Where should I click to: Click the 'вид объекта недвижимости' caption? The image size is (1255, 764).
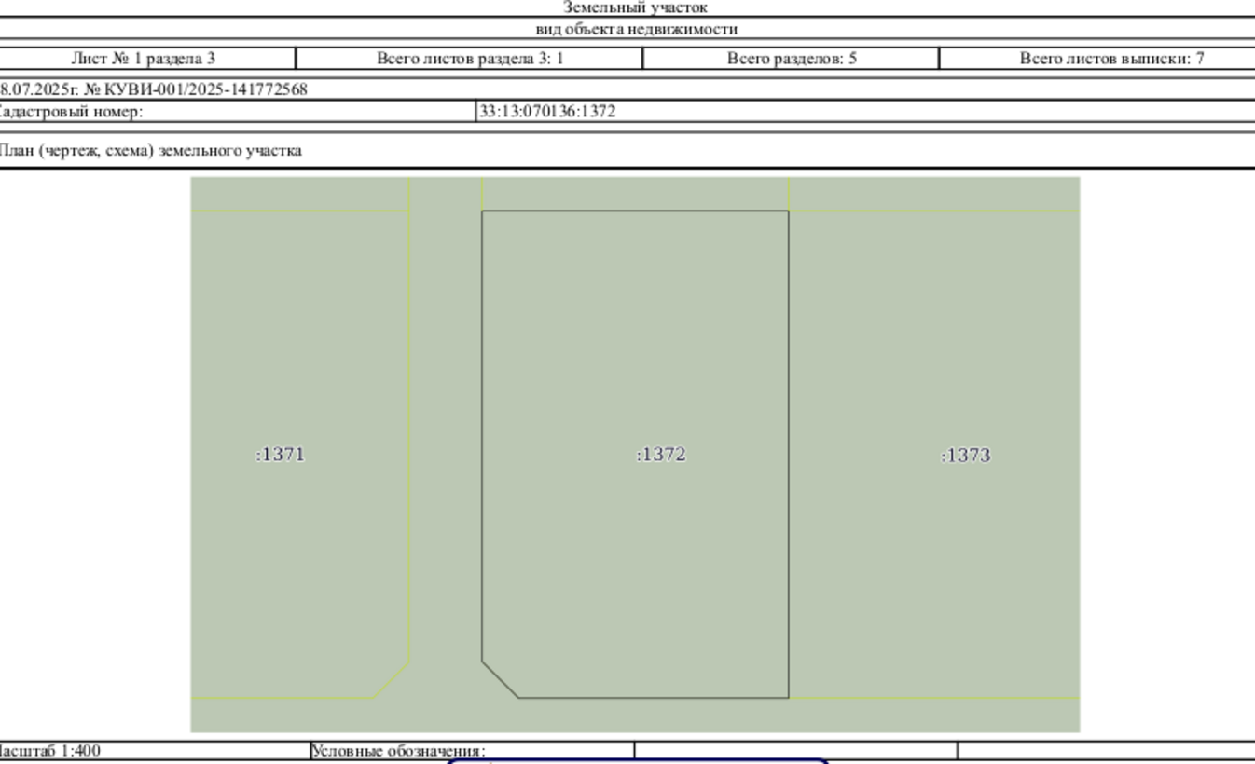(636, 29)
